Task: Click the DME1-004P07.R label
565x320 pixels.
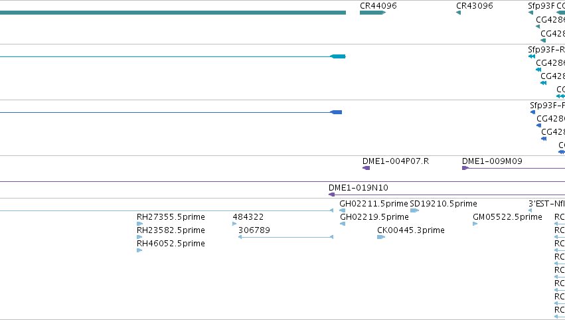Action: pos(396,161)
